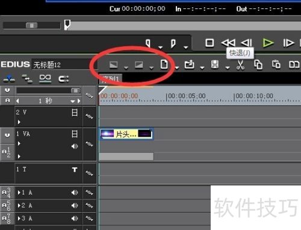The image size is (301, 230).
Task: Set Out point marker icon
Action: (x=173, y=43)
